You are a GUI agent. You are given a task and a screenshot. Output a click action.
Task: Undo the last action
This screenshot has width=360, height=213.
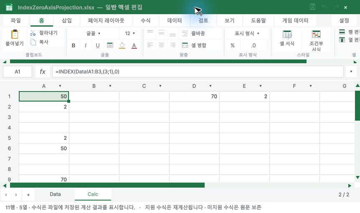(x=325, y=7)
